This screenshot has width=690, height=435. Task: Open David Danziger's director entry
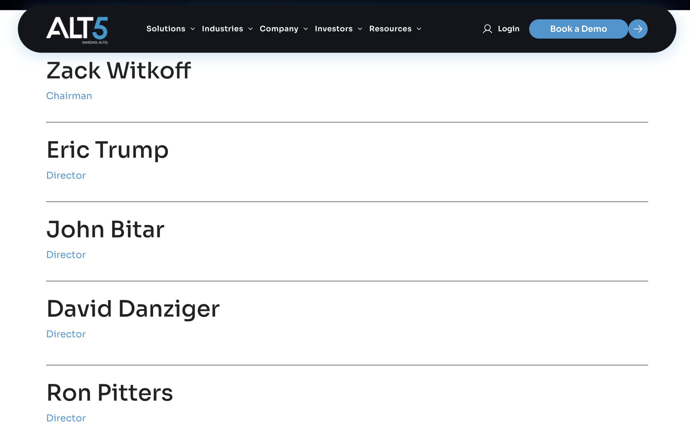point(133,309)
